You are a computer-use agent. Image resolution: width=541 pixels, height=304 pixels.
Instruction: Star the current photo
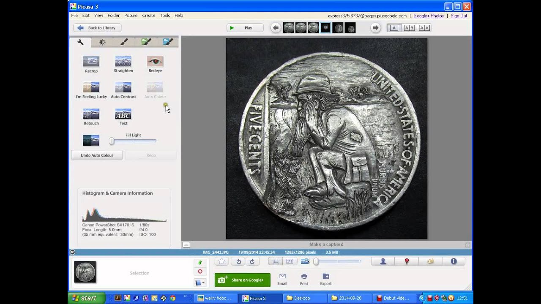pyautogui.click(x=222, y=261)
